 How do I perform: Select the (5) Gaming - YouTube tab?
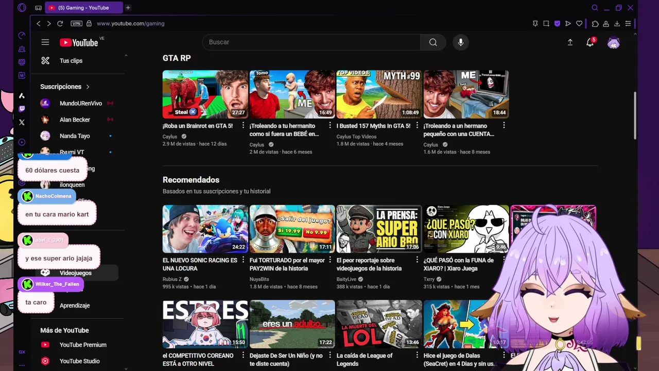(84, 8)
